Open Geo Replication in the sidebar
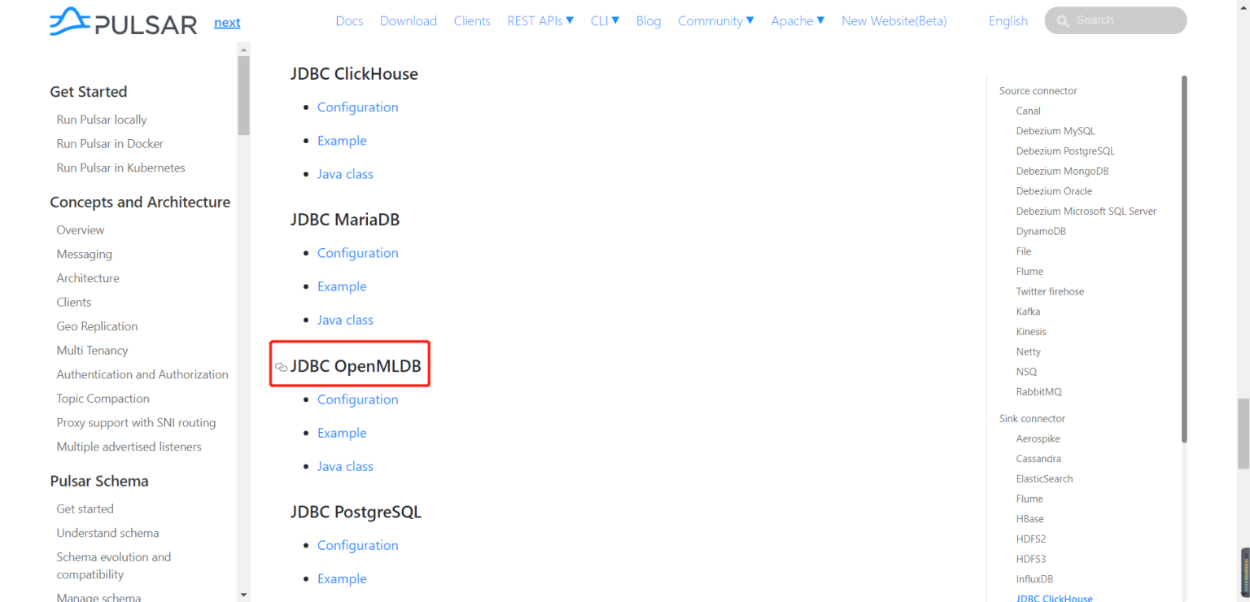The width and height of the screenshot is (1250, 602). pos(97,326)
